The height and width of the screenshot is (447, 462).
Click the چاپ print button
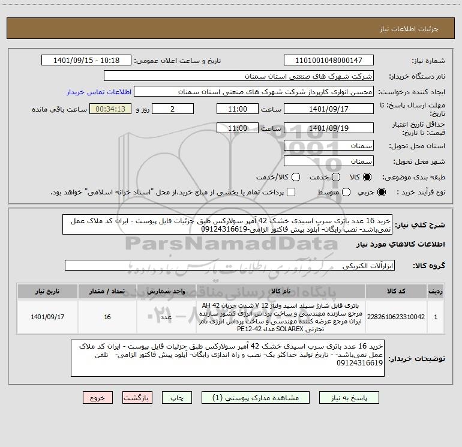point(177,398)
